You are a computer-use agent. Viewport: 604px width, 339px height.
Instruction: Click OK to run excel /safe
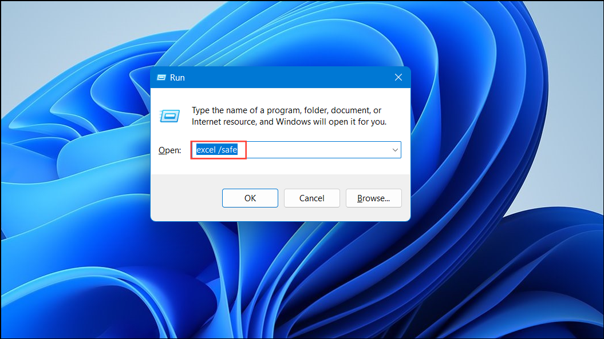[x=250, y=198]
